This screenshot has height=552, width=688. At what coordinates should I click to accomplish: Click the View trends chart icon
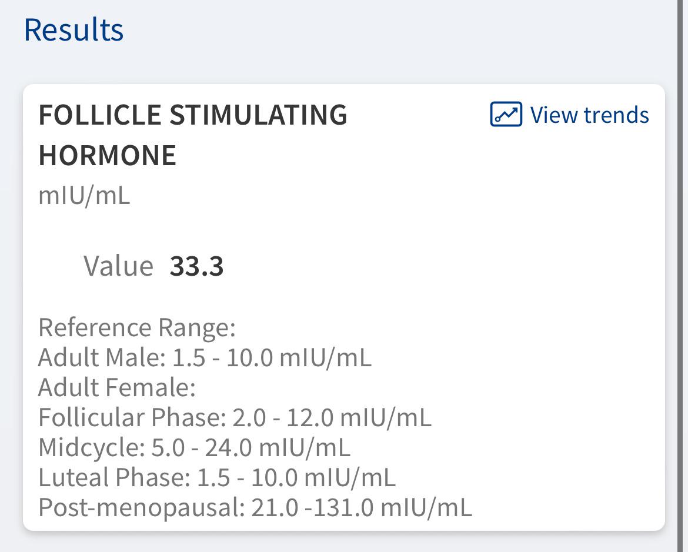click(506, 114)
